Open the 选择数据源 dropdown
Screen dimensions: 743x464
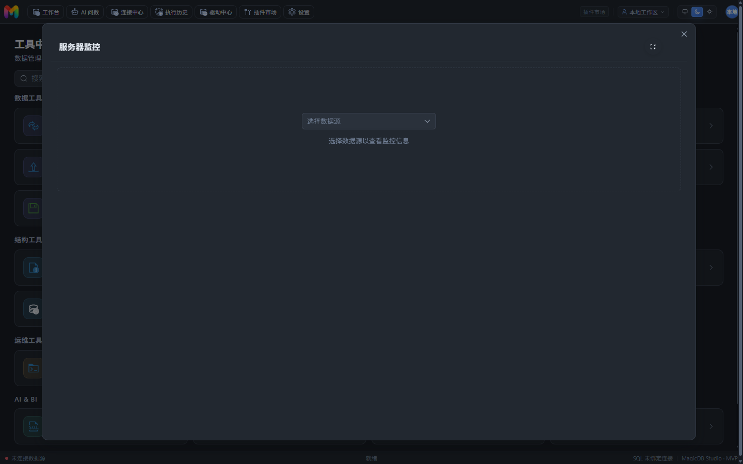pos(369,121)
